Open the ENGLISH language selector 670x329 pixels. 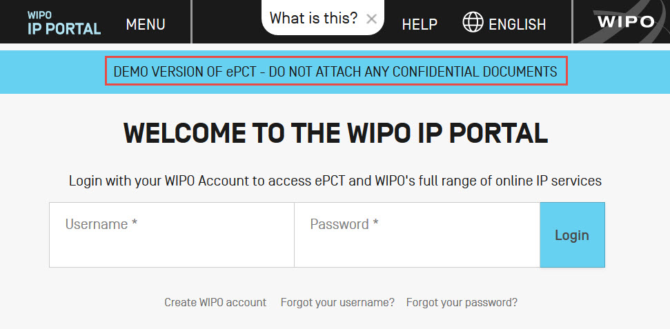coord(517,25)
